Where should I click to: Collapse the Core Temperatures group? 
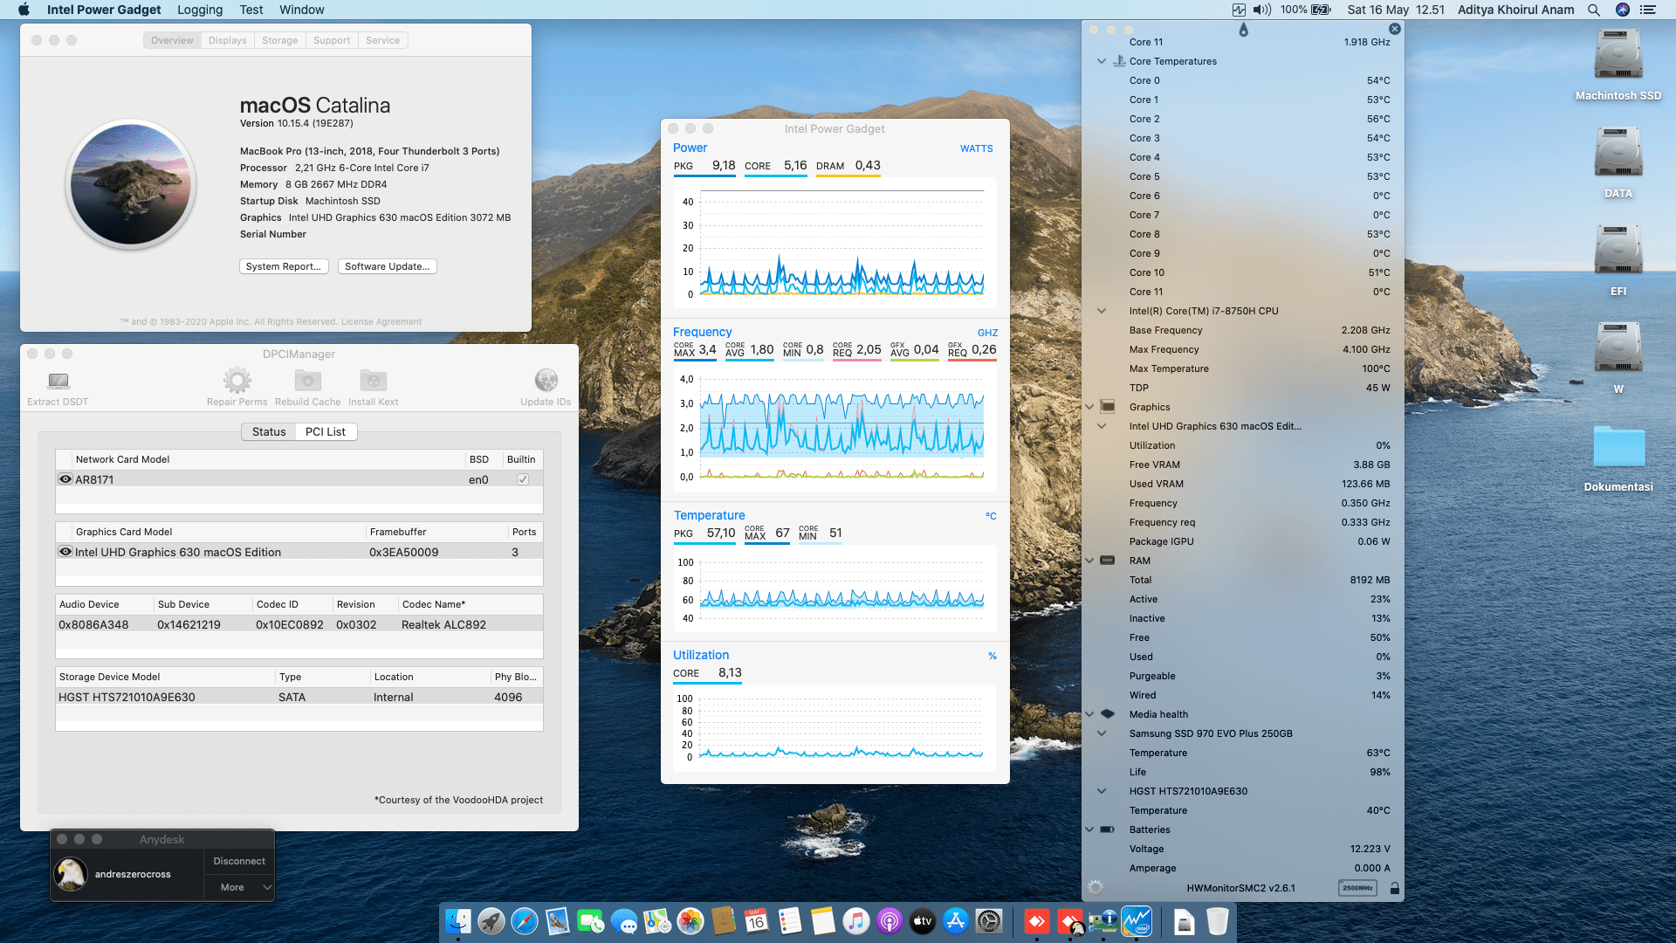coord(1101,61)
